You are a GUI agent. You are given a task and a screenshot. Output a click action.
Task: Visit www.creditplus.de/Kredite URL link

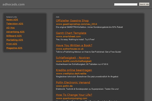[71, 73]
